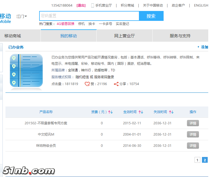
Task: Click the plus 添加 icon
Action: (198, 47)
